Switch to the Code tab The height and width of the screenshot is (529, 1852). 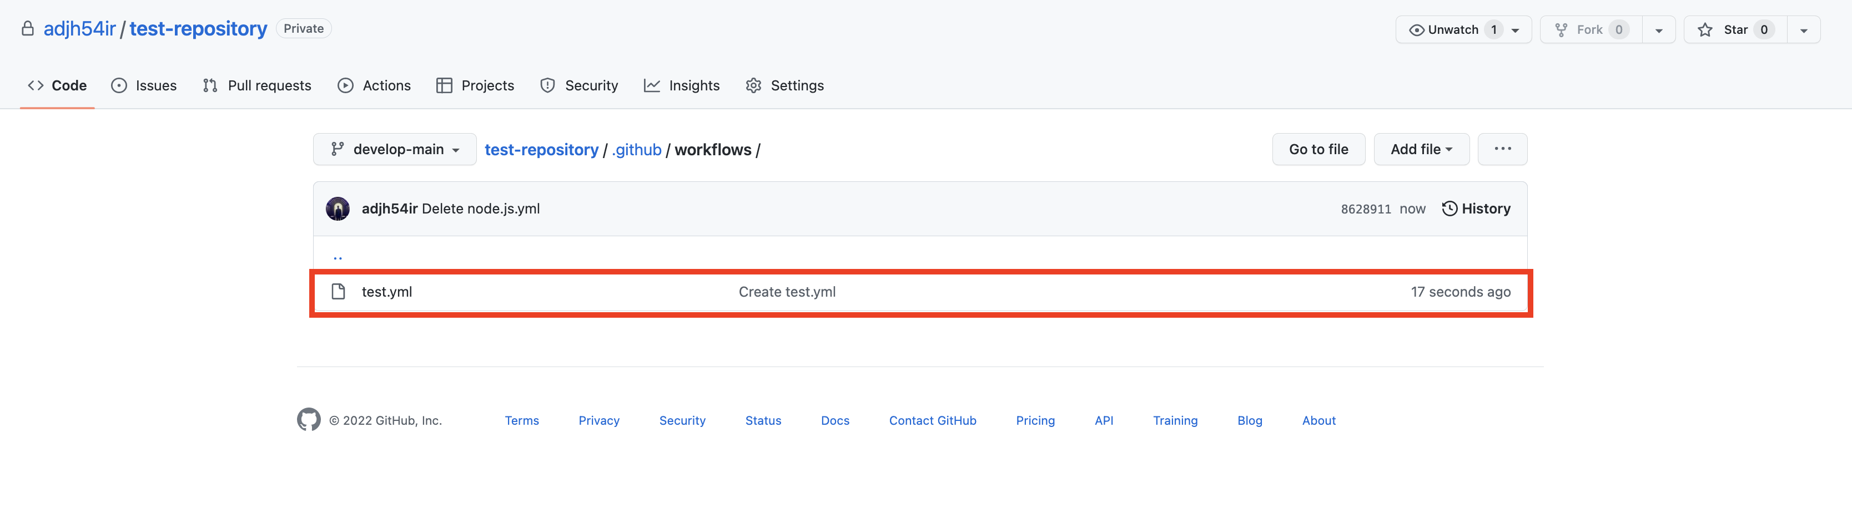(57, 85)
